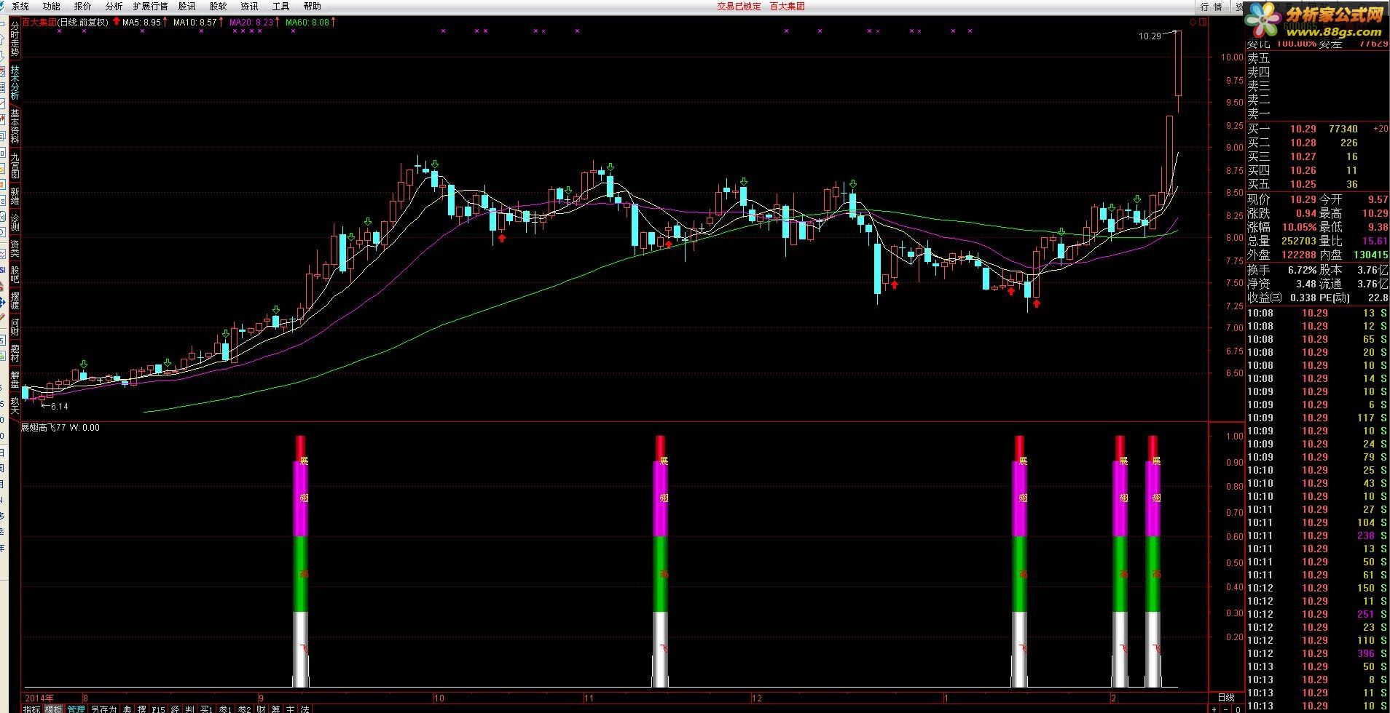Select the 判 indicator tab
This screenshot has height=713, width=1390.
(x=189, y=709)
